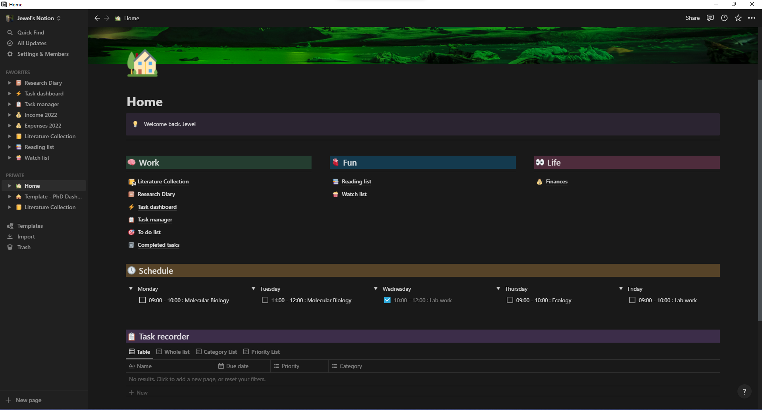Image resolution: width=762 pixels, height=410 pixels.
Task: Click the Due date column header
Action: [242, 366]
